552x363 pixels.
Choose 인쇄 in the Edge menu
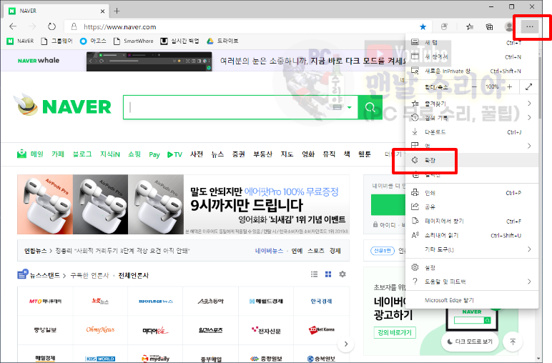point(472,193)
